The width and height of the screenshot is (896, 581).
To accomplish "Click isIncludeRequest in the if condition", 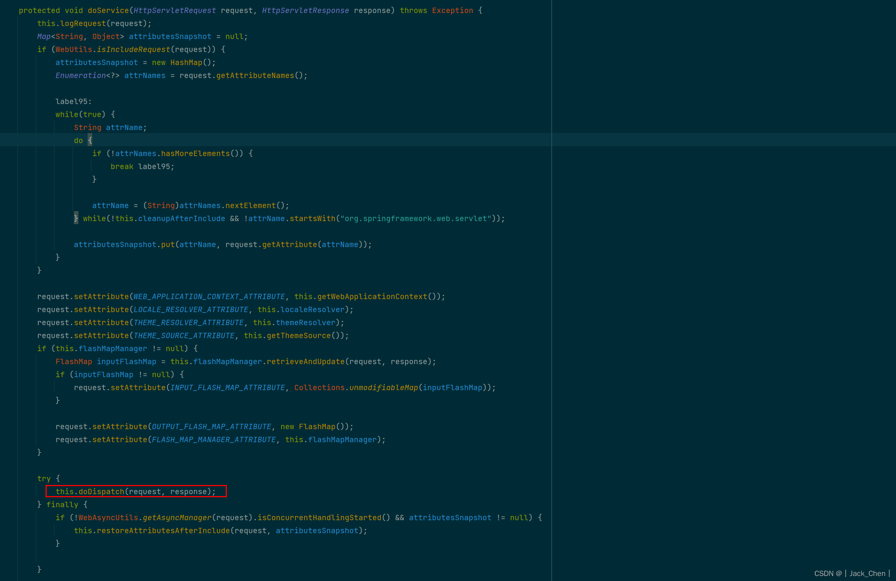I will [x=133, y=49].
